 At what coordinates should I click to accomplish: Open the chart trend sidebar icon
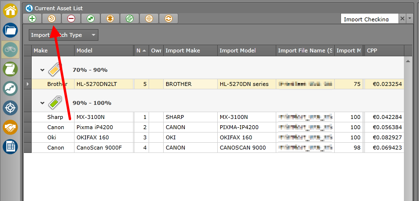(10, 89)
